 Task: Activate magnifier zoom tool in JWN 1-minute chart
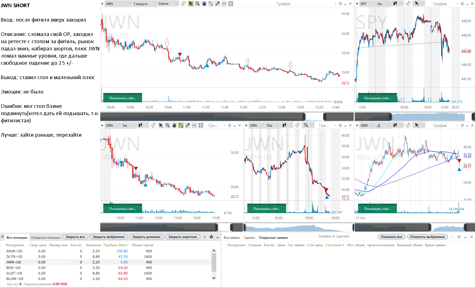click(x=197, y=4)
